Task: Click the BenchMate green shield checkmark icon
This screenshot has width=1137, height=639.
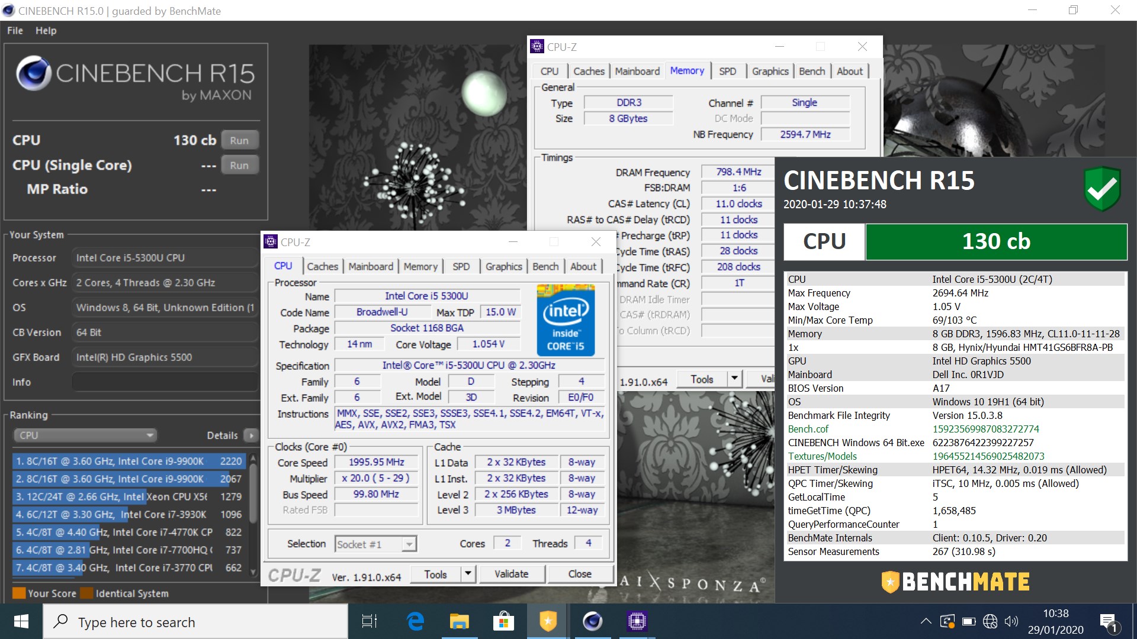Action: [x=1102, y=189]
